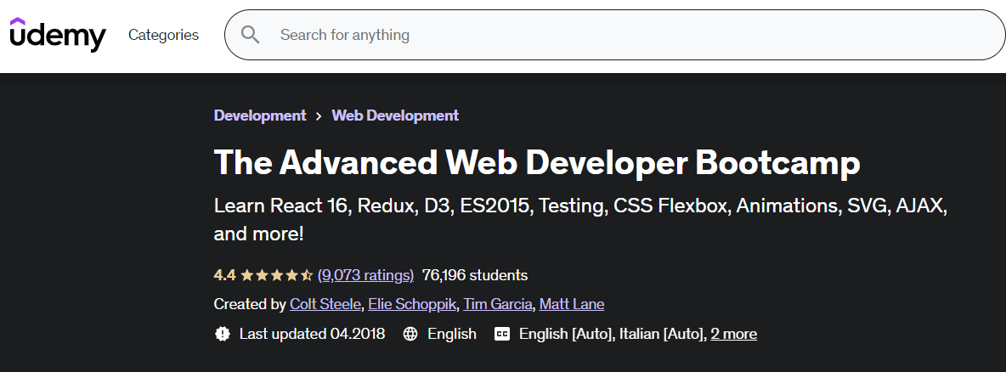Click 'English [Auto], Italian [Auto]' caption text
The width and height of the screenshot is (1006, 372).
(613, 334)
